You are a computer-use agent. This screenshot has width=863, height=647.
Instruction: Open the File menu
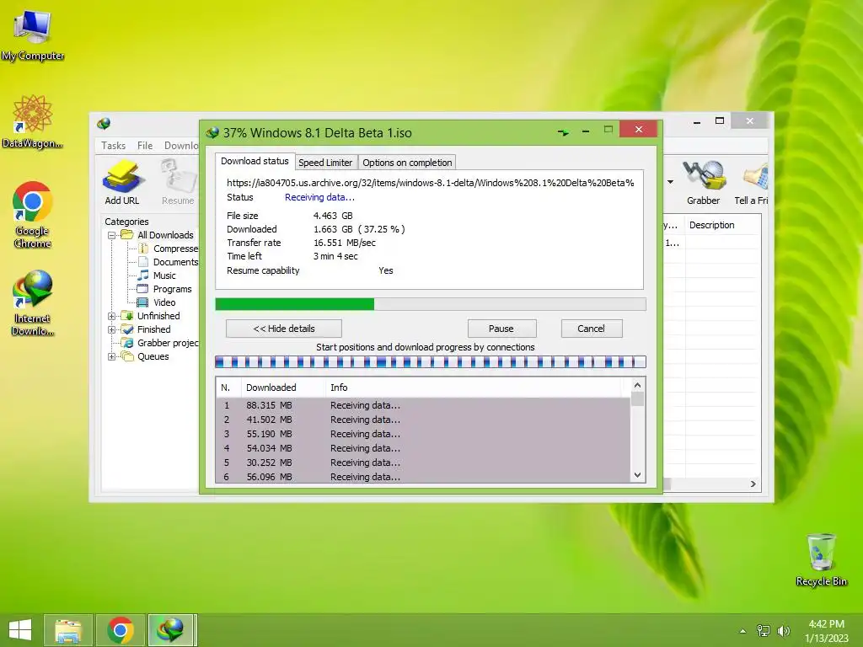click(x=145, y=145)
